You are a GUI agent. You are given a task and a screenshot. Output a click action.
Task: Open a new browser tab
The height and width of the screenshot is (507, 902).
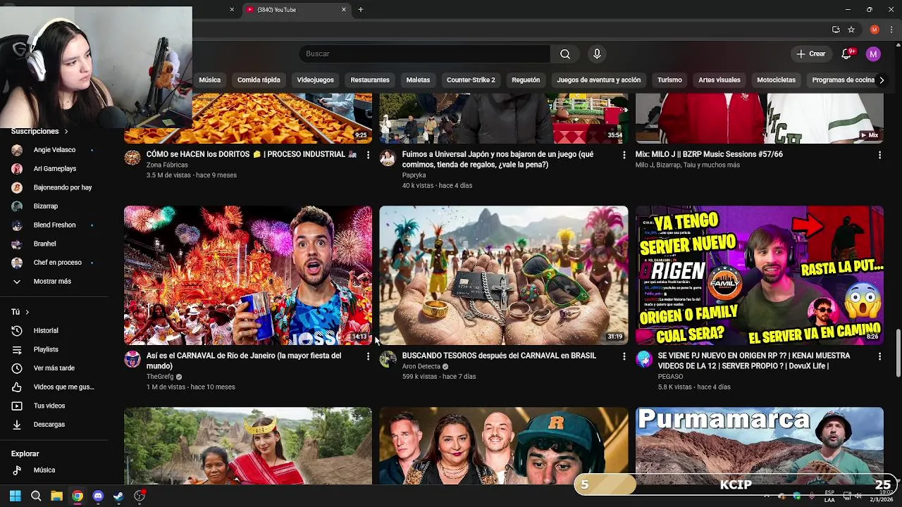click(x=361, y=10)
